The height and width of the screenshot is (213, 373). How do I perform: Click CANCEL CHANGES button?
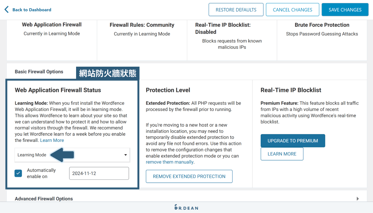click(292, 10)
